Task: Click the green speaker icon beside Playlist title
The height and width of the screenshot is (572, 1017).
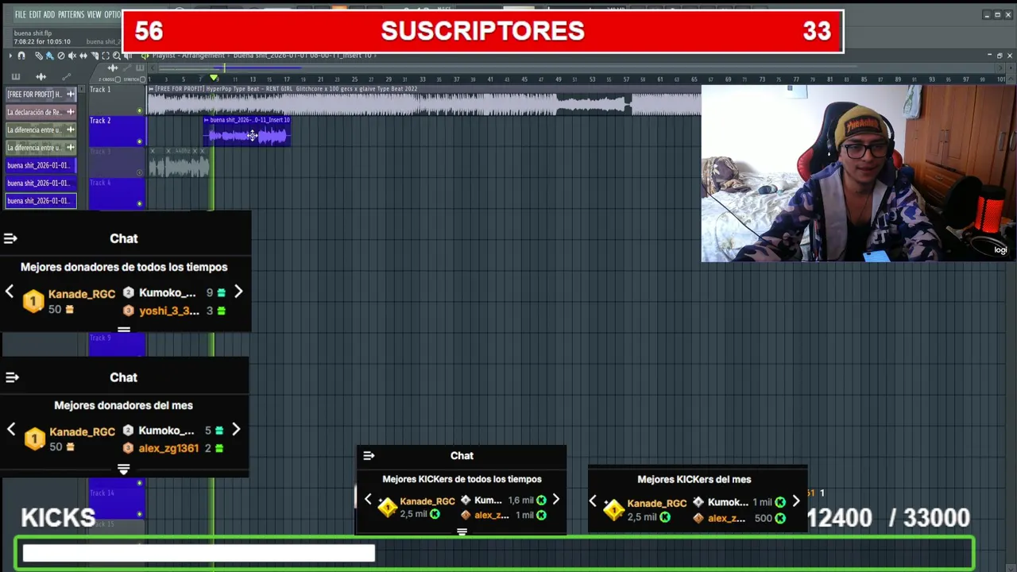Action: 145,56
